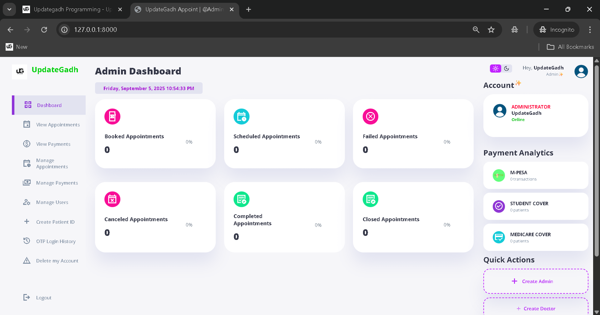Click the OTP Login History icon

pos(27,241)
